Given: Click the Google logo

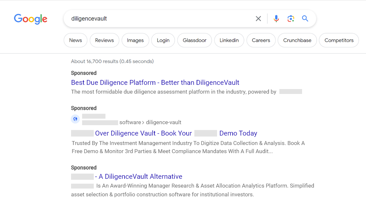Looking at the screenshot, I should (30, 19).
